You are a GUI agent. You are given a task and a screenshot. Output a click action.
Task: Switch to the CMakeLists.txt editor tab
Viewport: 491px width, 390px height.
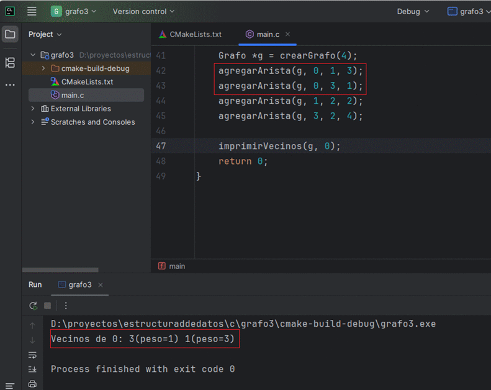(x=190, y=34)
